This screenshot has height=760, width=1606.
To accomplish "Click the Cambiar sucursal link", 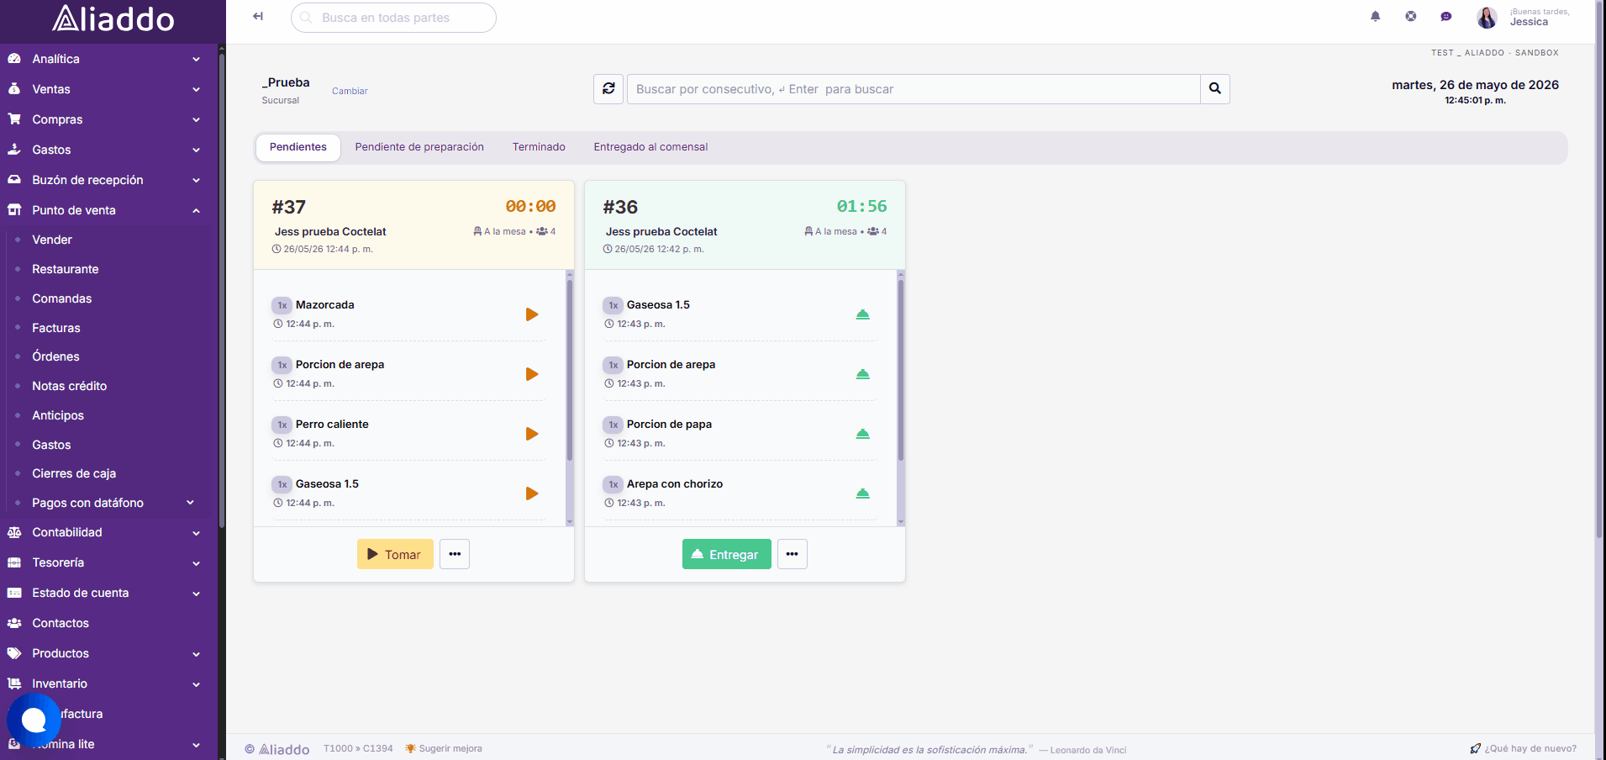I will (x=350, y=91).
